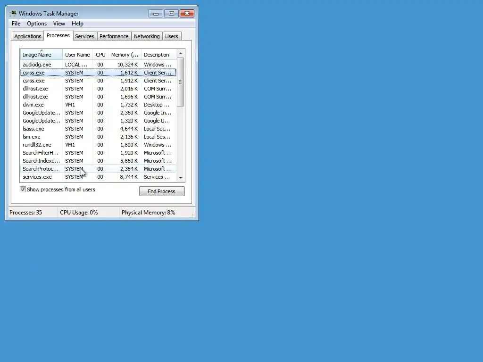483x362 pixels.
Task: Click VM1 user name in dwm.exe row
Action: (70, 105)
